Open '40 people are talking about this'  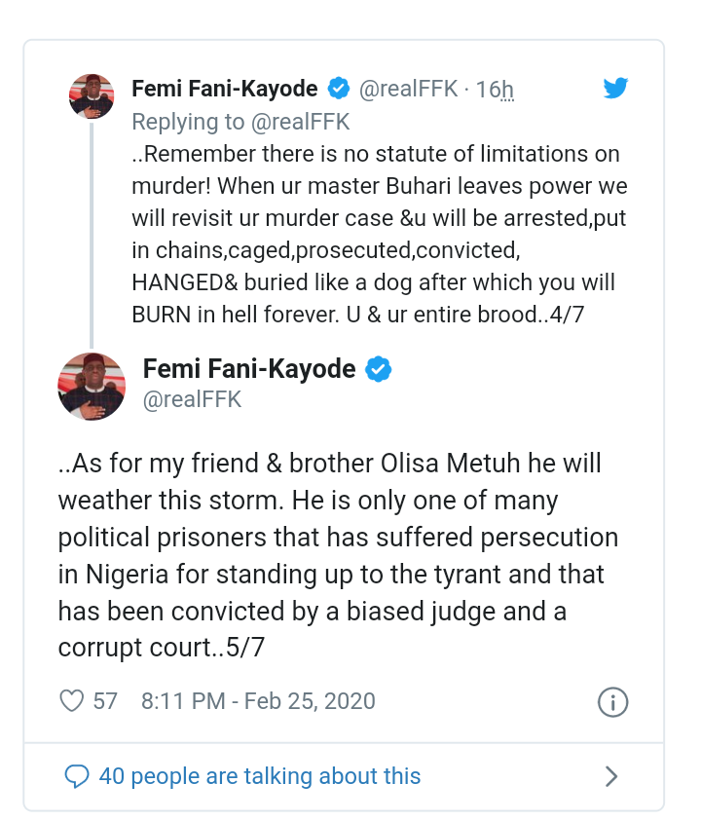(x=260, y=776)
